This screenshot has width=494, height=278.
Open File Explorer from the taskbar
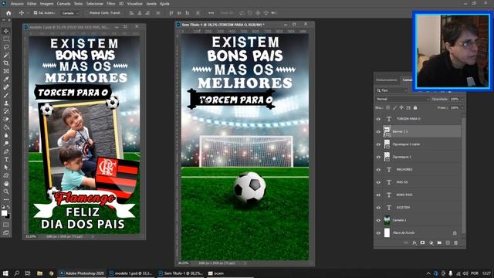pyautogui.click(x=39, y=273)
